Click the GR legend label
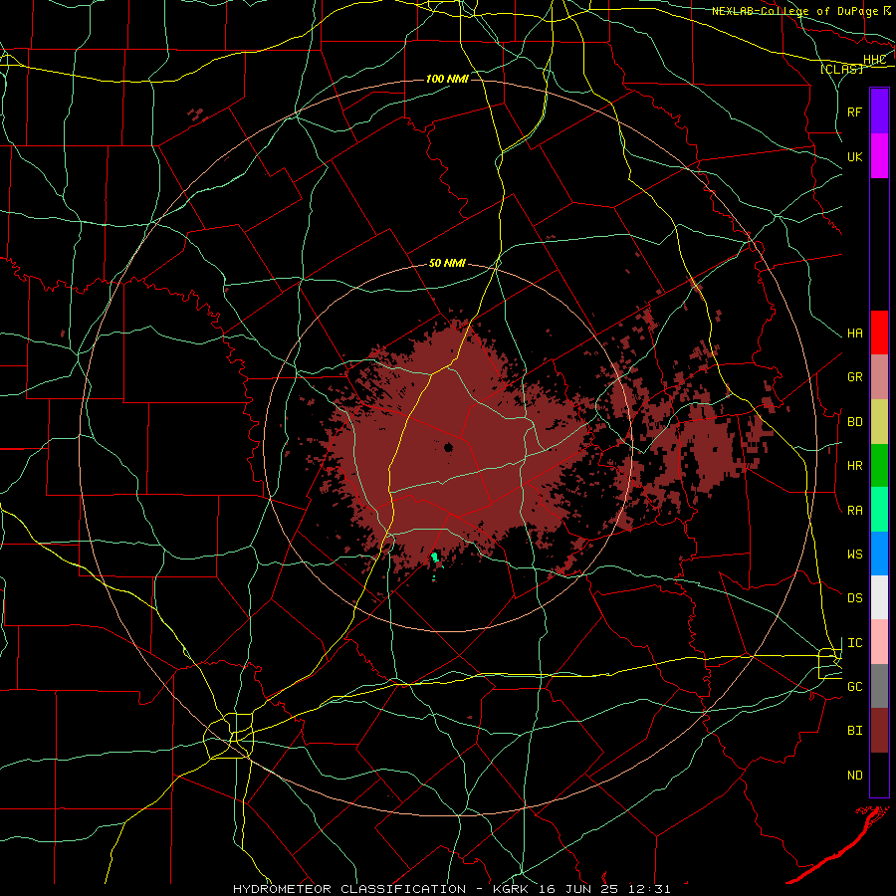This screenshot has height=896, width=896. (854, 377)
